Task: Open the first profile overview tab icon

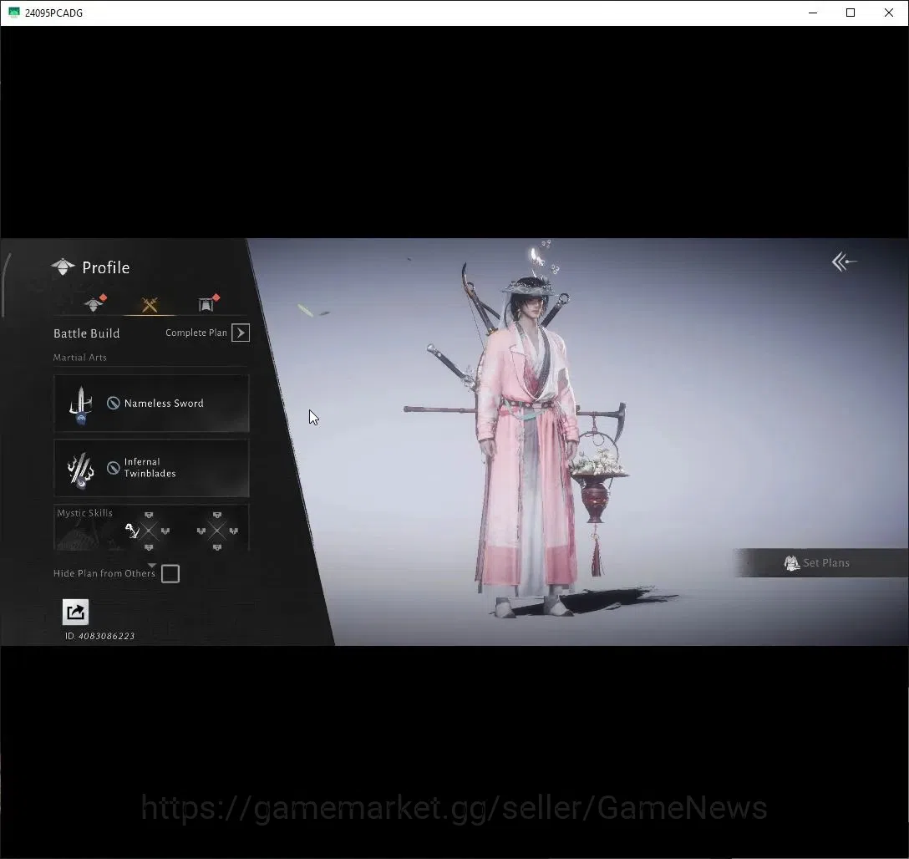Action: click(x=94, y=303)
